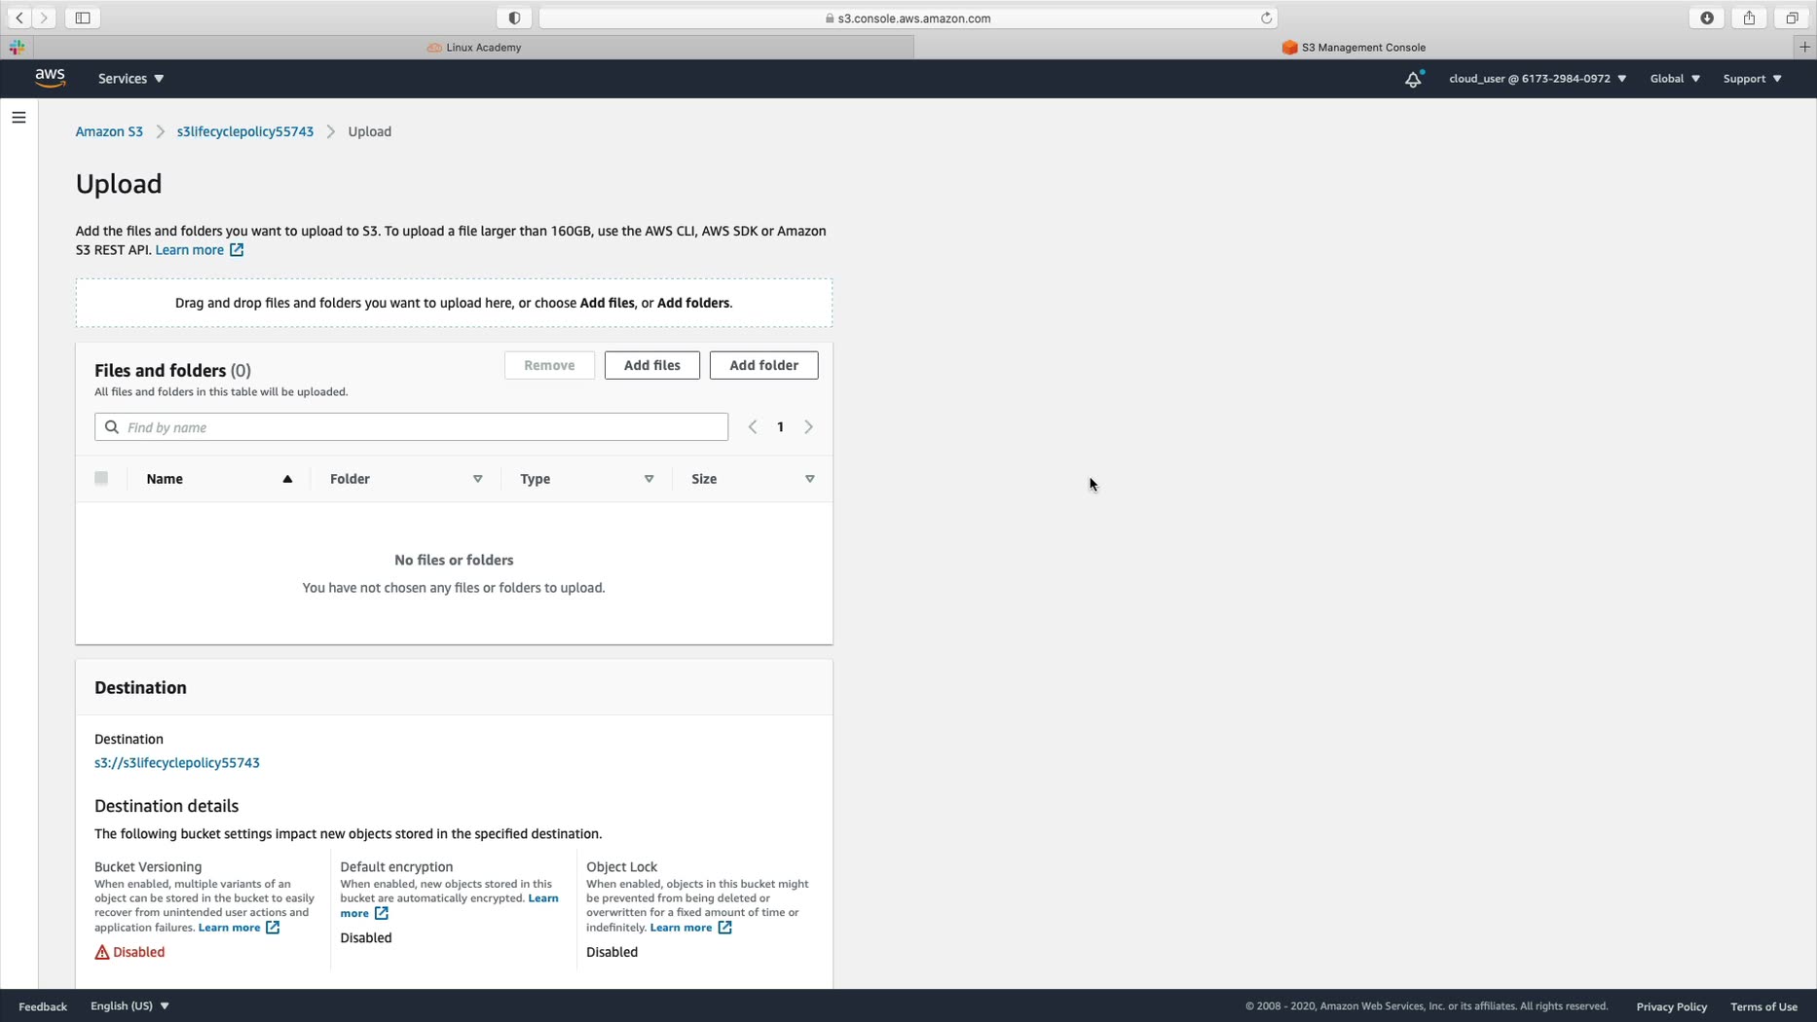Click the 'Upload' breadcrumb text
Image resolution: width=1817 pixels, height=1022 pixels.
pos(370,131)
